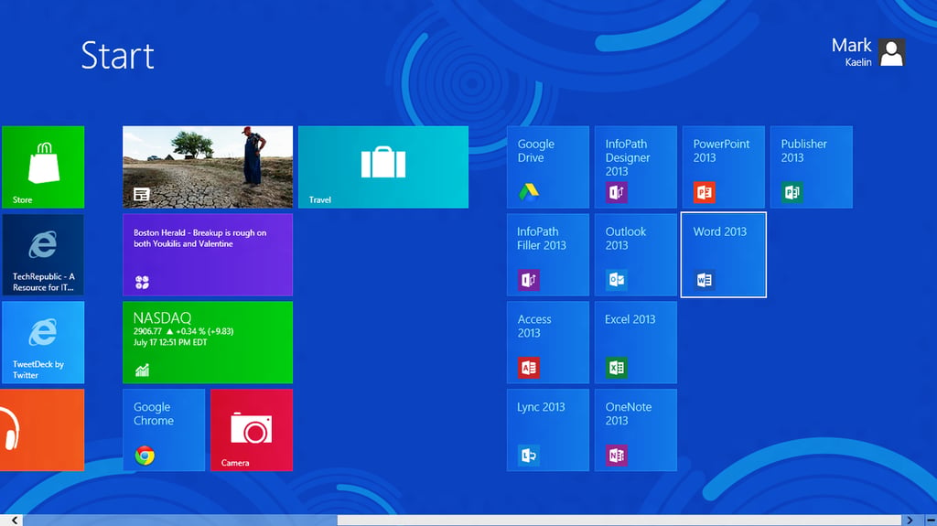Viewport: 937px width, 526px height.
Task: Open Lync 2013 tile
Action: [548, 430]
